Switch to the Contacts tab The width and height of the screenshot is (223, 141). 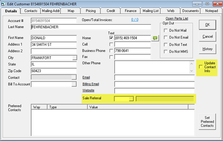click(31, 11)
